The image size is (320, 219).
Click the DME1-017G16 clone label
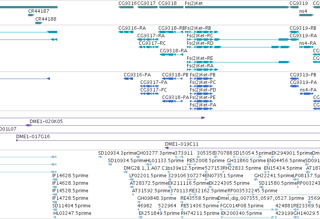33,137
